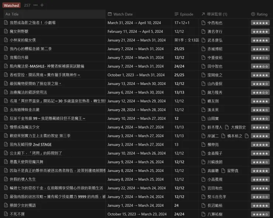273x218 pixels.
Task: Open the Rating column header
Action: [x=261, y=14]
